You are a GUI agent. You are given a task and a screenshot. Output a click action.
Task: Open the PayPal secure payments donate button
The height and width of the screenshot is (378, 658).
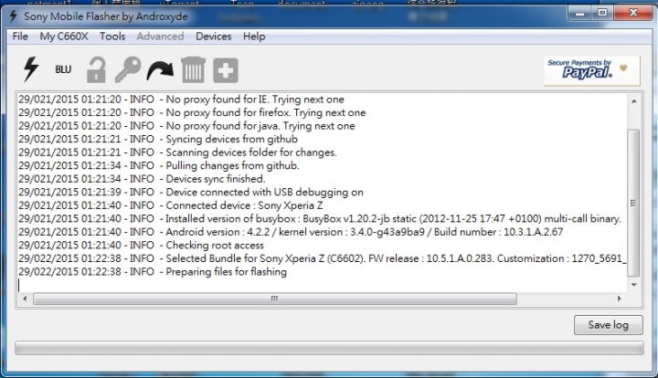coord(592,71)
